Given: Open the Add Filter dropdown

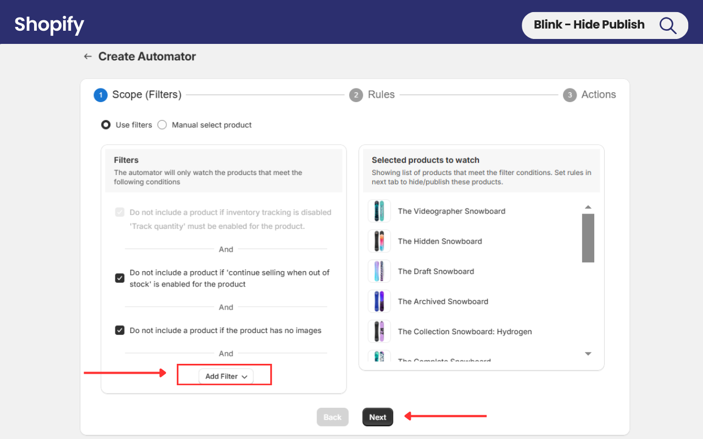Looking at the screenshot, I should pos(226,376).
